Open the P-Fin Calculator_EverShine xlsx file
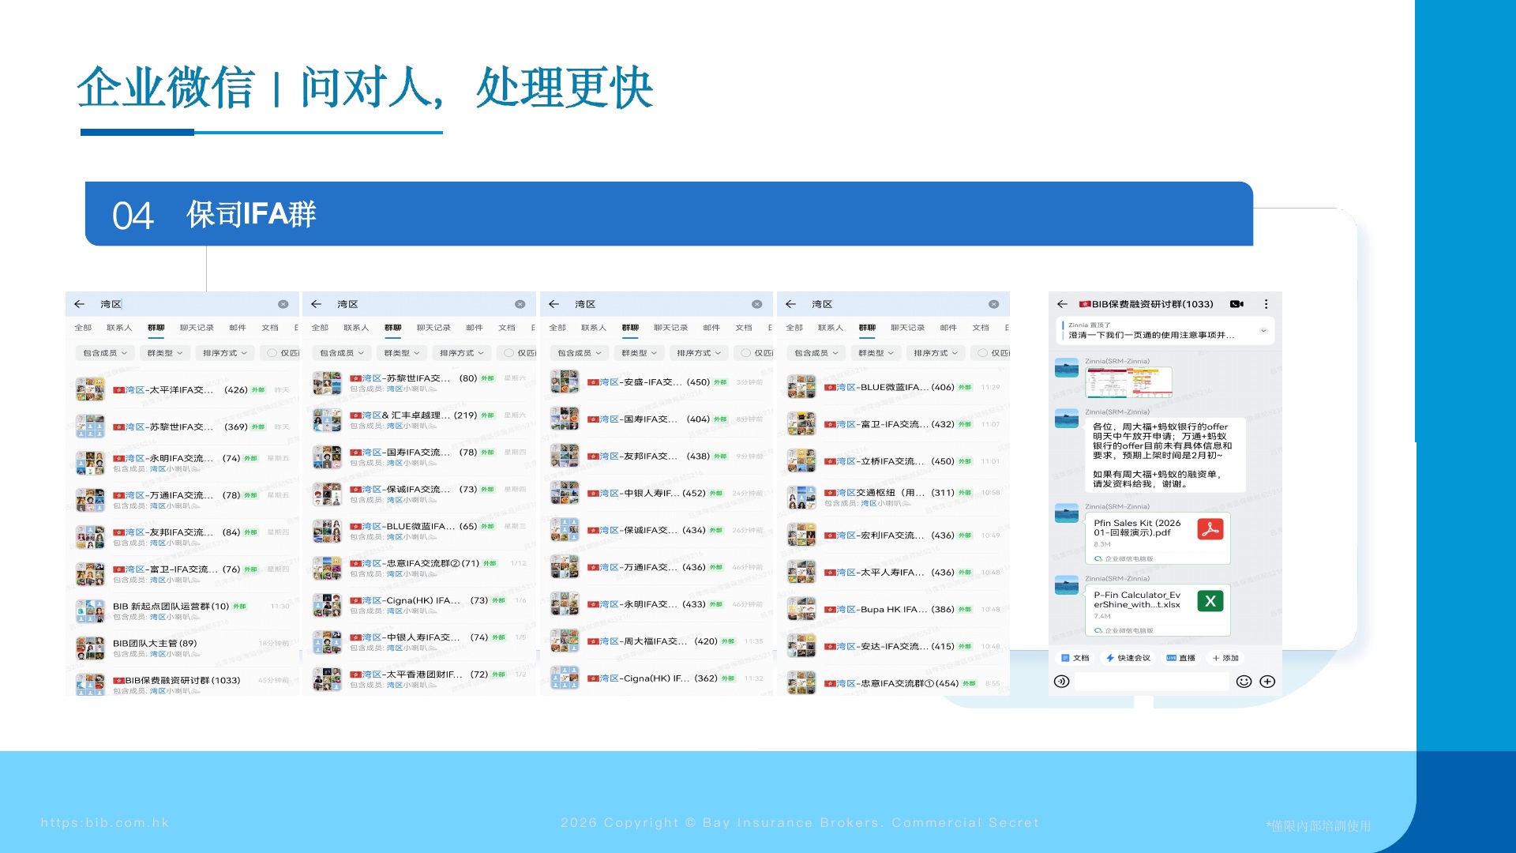 (1158, 611)
